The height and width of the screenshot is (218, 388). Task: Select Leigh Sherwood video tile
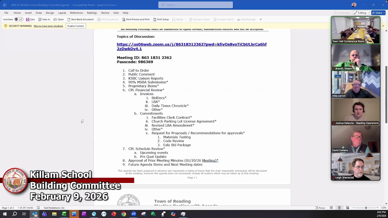(x=356, y=166)
